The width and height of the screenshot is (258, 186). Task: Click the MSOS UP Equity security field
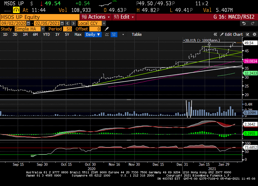[x=40, y=17]
